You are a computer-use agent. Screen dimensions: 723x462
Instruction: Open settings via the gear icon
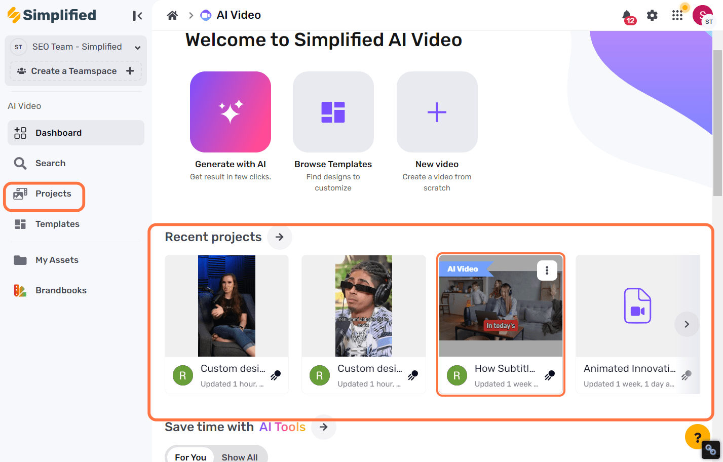tap(652, 15)
